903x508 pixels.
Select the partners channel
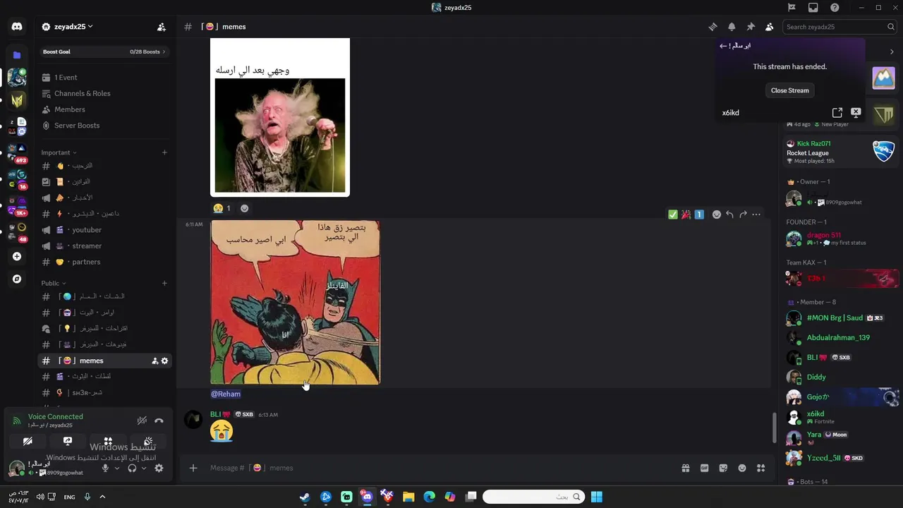pos(104,262)
